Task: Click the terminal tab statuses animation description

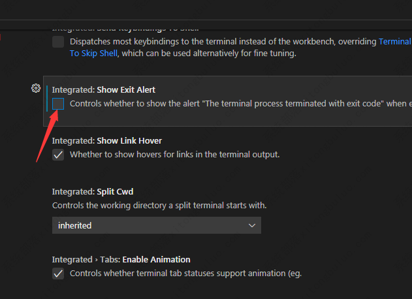Action: tap(185, 274)
